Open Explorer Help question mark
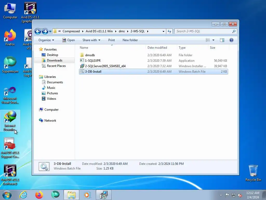 click(x=231, y=40)
